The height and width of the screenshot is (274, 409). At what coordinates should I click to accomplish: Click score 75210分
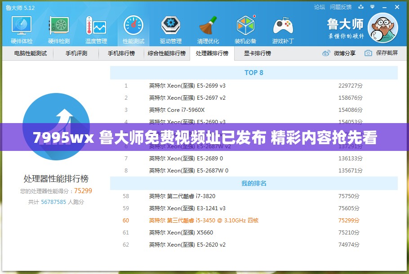[349, 233]
